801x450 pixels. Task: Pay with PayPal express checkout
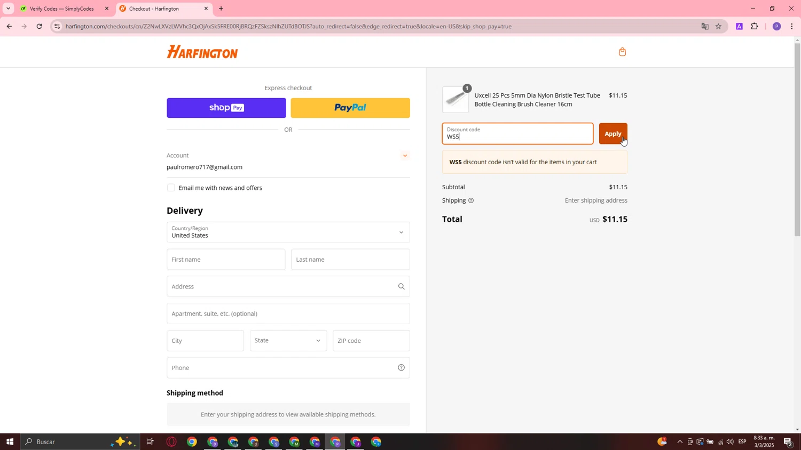pyautogui.click(x=350, y=108)
